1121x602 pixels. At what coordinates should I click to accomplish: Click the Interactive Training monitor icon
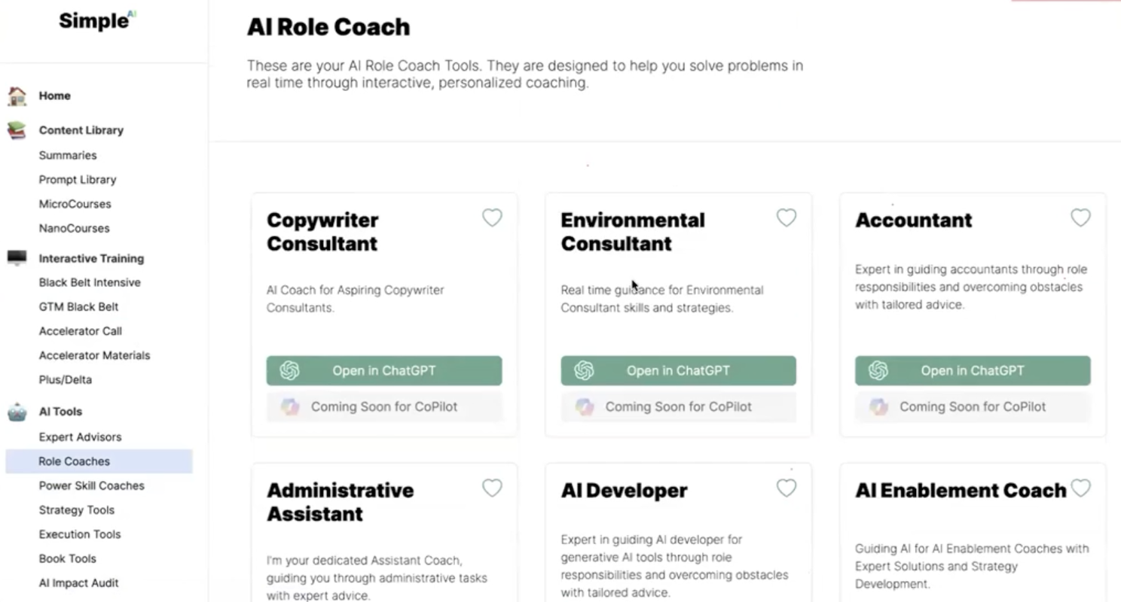click(x=17, y=258)
